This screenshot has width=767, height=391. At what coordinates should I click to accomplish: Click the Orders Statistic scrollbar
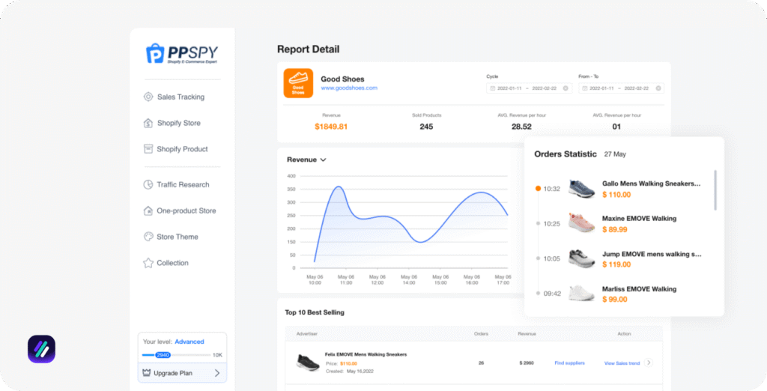click(715, 190)
